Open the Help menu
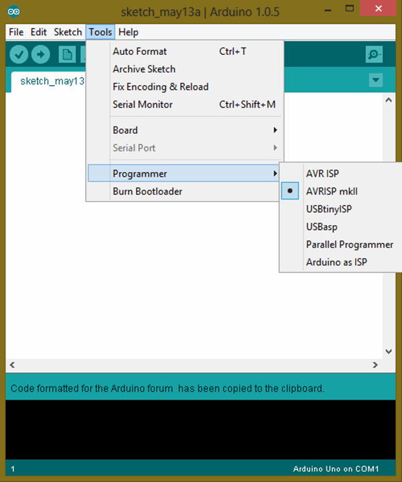Screen dimensions: 402x482 tap(128, 32)
